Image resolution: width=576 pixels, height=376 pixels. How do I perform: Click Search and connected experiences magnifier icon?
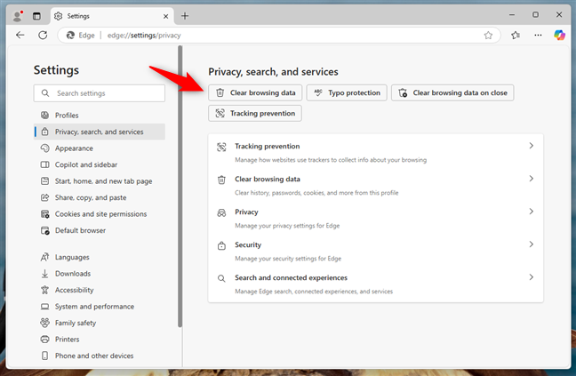[x=221, y=278]
